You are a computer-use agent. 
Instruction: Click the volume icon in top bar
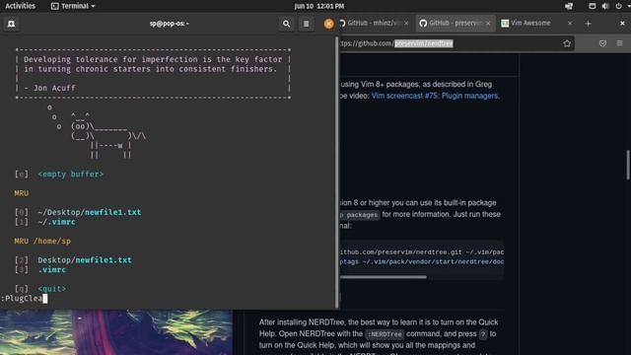(x=604, y=6)
